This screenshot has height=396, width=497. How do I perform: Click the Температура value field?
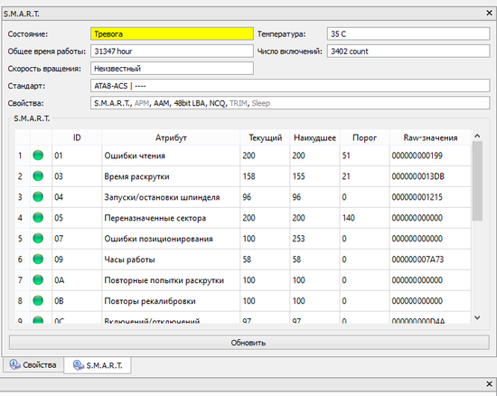point(408,34)
